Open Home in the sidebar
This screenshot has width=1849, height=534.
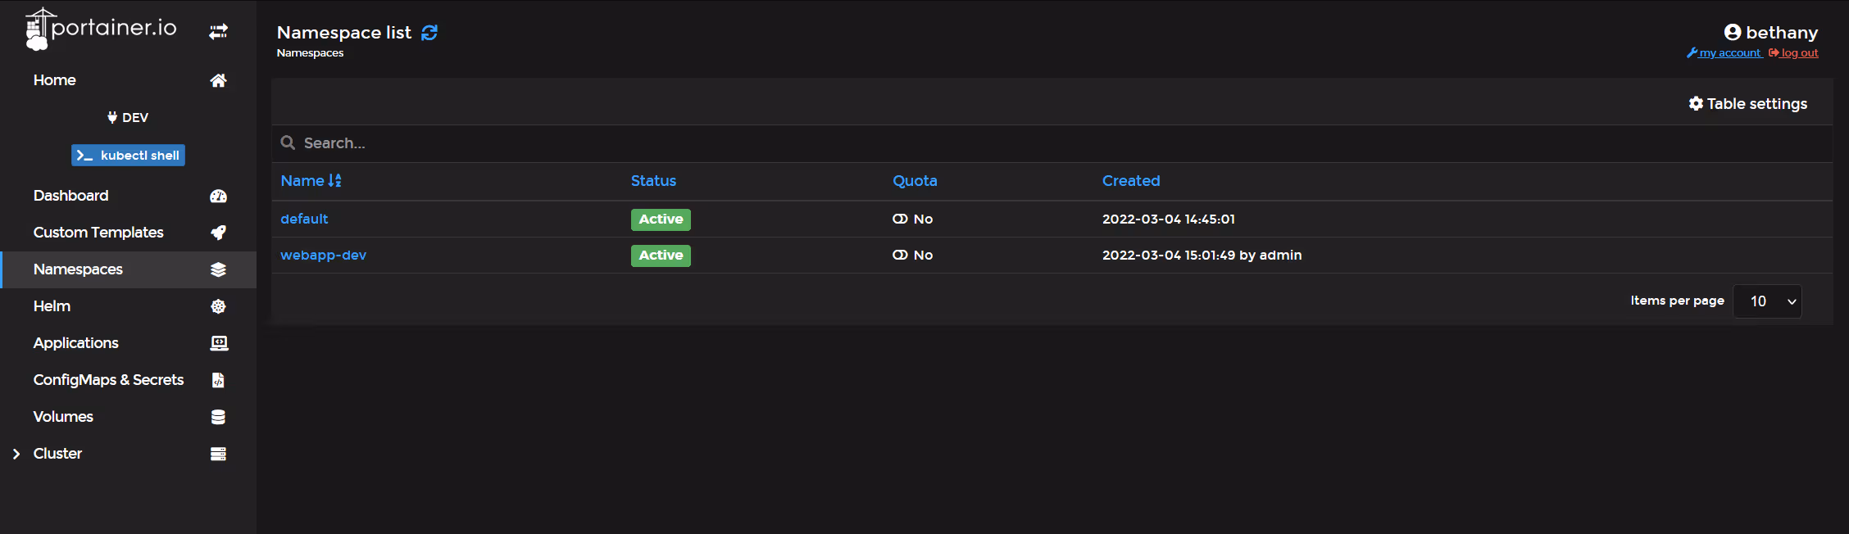[55, 80]
